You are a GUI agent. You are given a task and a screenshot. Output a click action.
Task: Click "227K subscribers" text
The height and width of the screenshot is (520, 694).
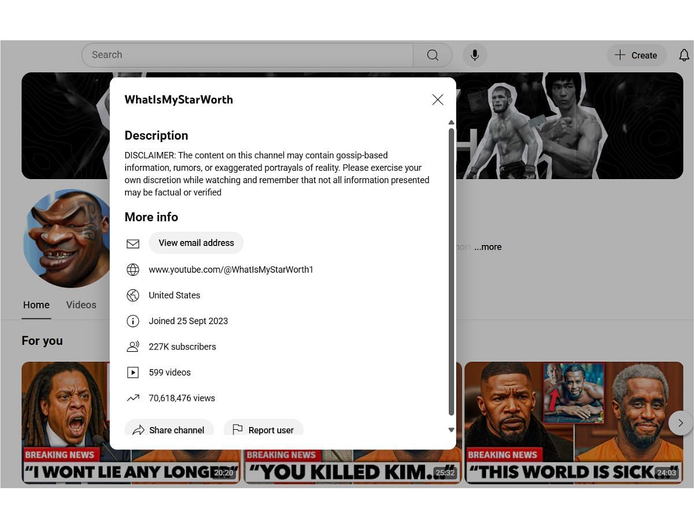pyautogui.click(x=182, y=347)
